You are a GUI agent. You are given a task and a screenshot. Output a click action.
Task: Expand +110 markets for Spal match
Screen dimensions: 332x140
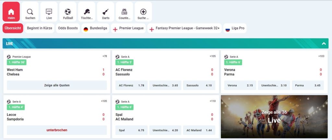(213, 101)
